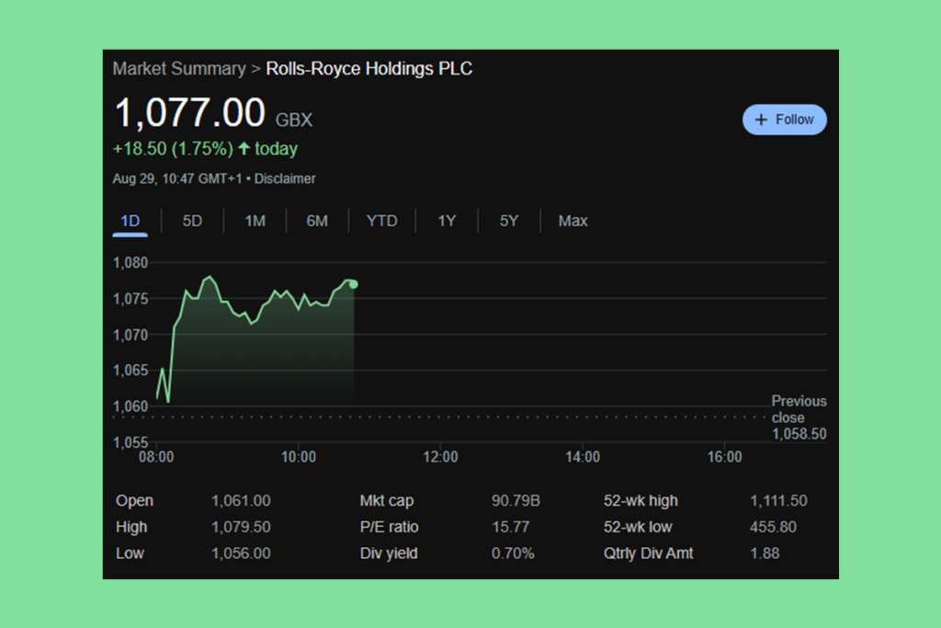This screenshot has height=628, width=941.
Task: Click the 1,060 price axis label
Action: pyautogui.click(x=130, y=406)
